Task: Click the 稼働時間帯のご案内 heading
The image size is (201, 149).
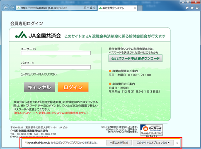Action: coord(125,71)
